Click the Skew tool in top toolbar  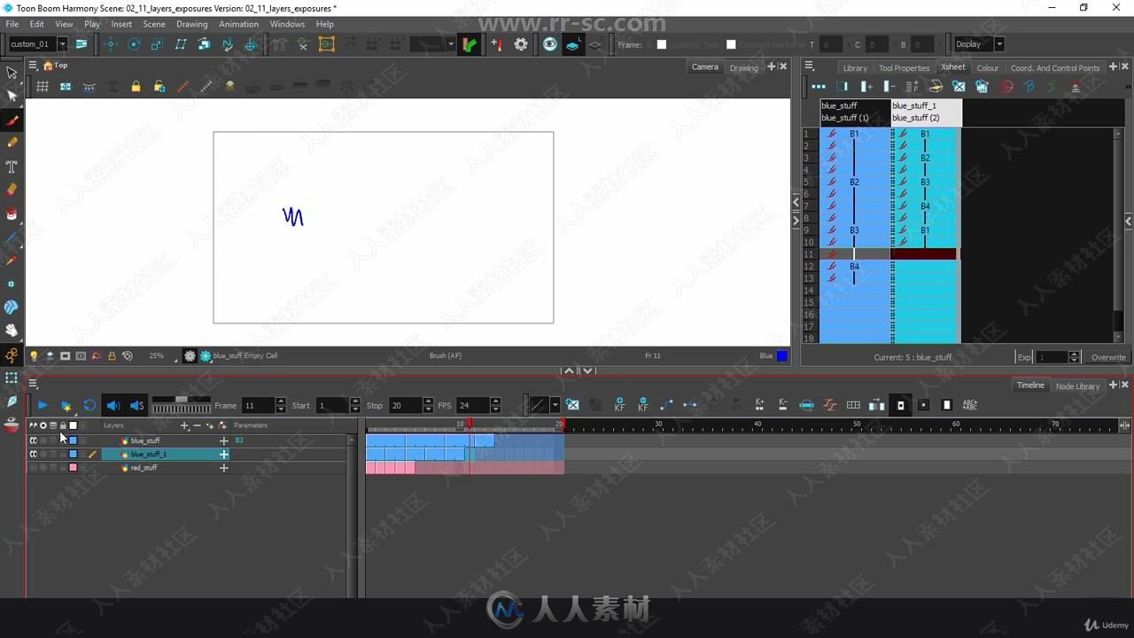click(181, 44)
